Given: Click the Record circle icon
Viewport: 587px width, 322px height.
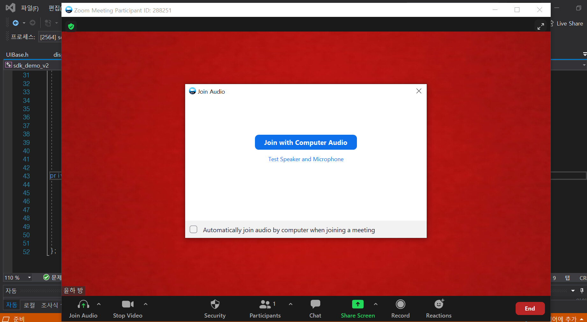Looking at the screenshot, I should pos(401,304).
